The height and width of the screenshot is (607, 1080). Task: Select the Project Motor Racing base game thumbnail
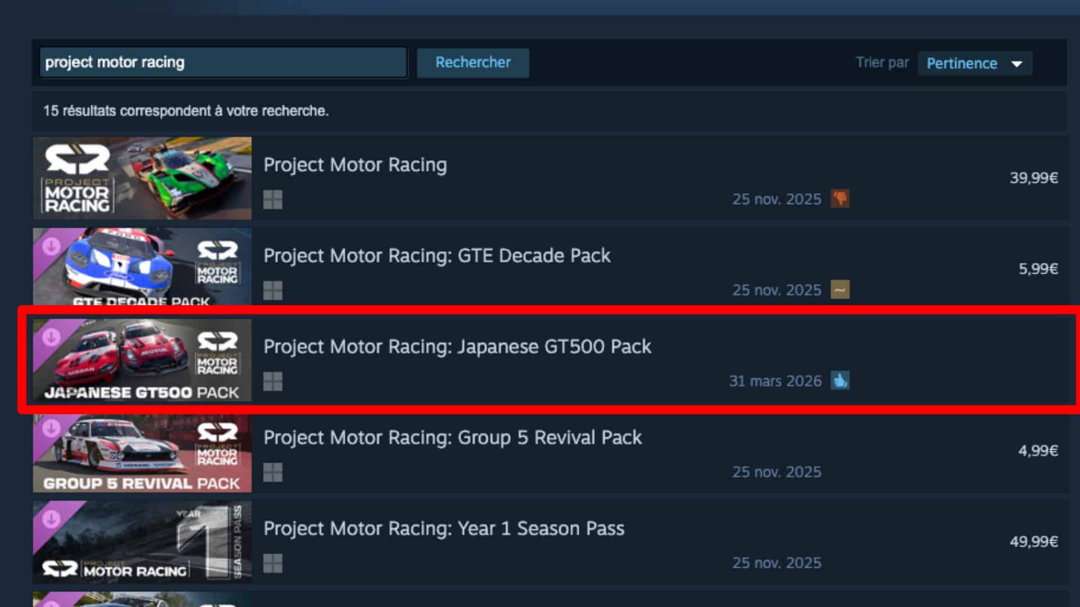[142, 178]
